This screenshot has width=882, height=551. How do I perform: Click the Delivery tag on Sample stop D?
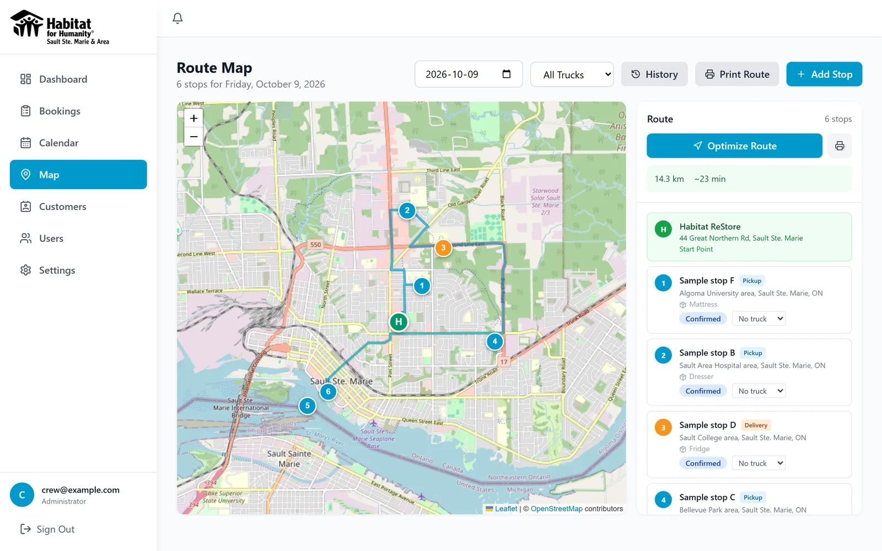[x=756, y=425]
